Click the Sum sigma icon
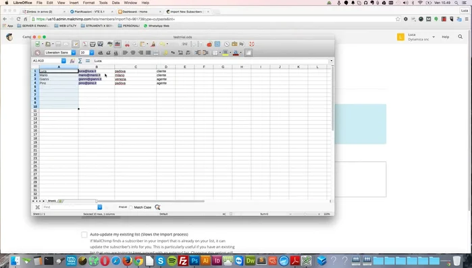The width and height of the screenshot is (472, 268). click(80, 61)
